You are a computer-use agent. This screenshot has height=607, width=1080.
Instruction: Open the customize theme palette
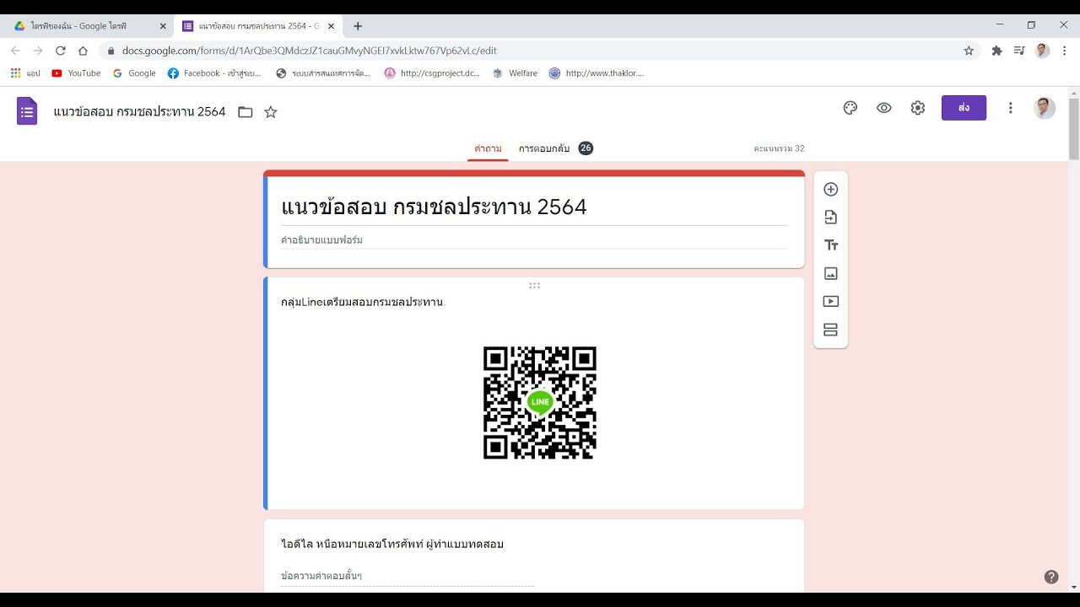coord(850,108)
